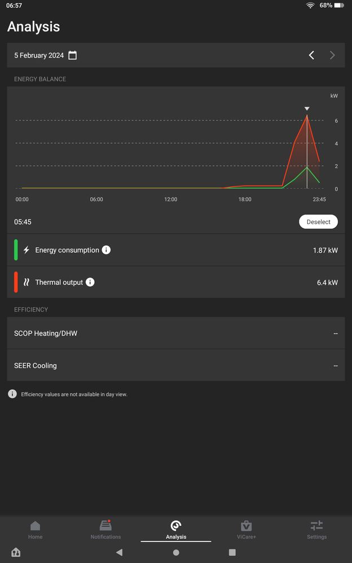Show info for Thermal output

pos(90,282)
